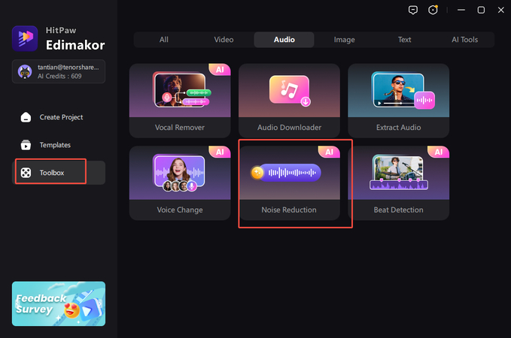Open the user account panel
This screenshot has width=511, height=338.
click(x=59, y=71)
